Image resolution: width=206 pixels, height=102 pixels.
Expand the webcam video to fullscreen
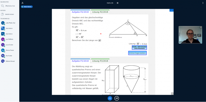click(201, 27)
